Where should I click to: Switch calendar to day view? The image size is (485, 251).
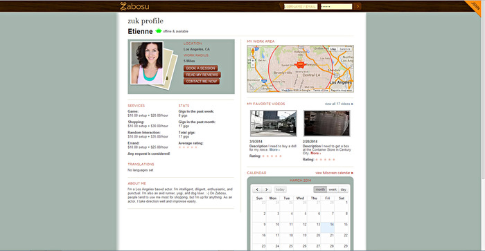pos(343,189)
